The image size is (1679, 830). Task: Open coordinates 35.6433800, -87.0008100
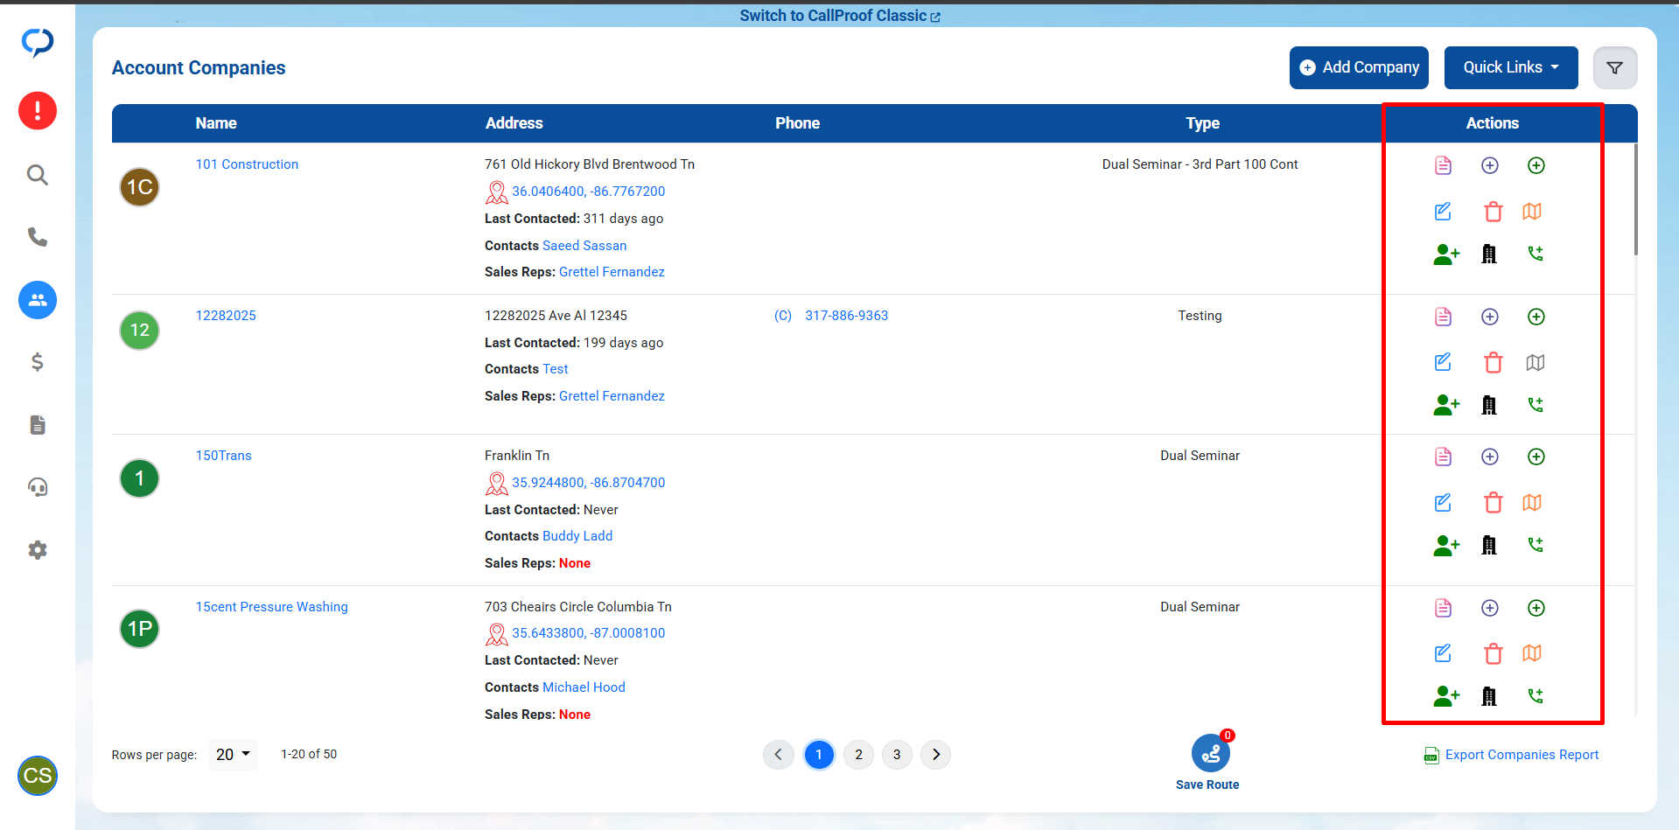pos(589,633)
